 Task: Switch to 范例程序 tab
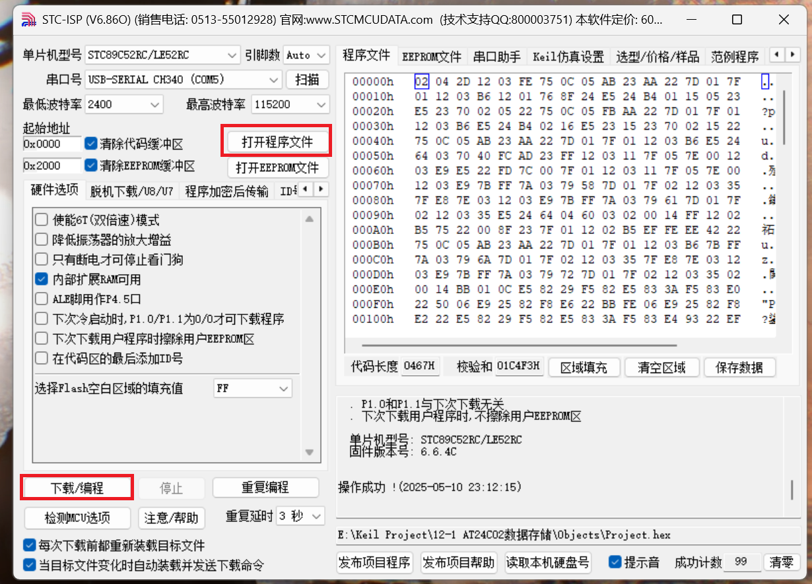click(735, 57)
